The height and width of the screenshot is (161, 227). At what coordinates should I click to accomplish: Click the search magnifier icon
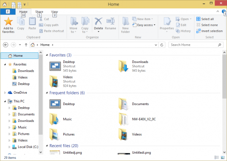219,45
